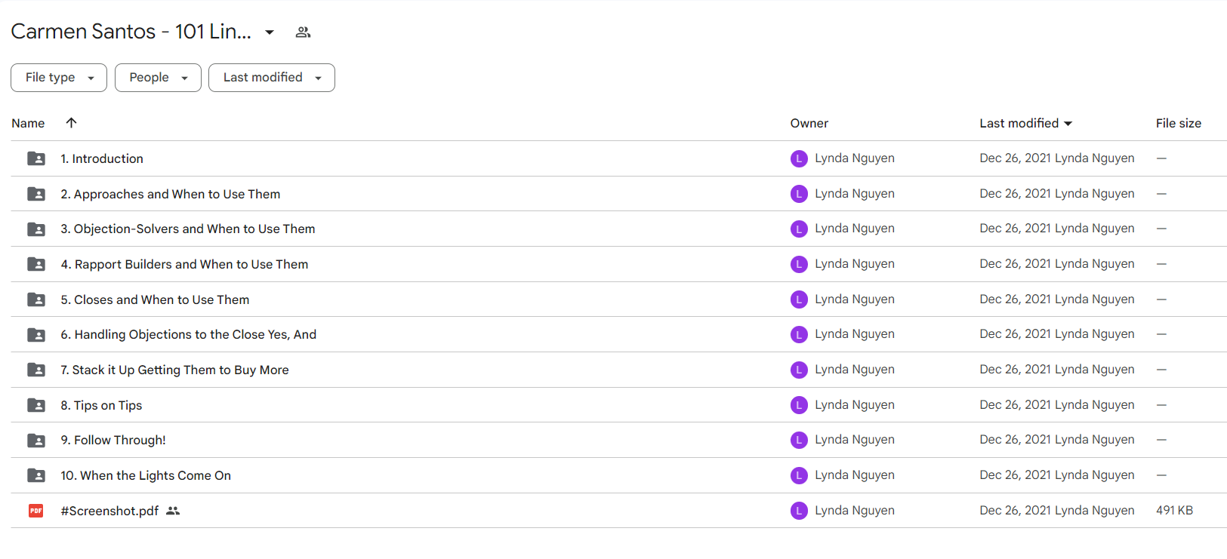Click shared icon next to #Screenshot.pdf name
The image size is (1227, 559).
173,511
